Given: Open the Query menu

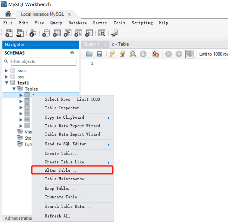Looking at the screenshot, I should 56,23.
